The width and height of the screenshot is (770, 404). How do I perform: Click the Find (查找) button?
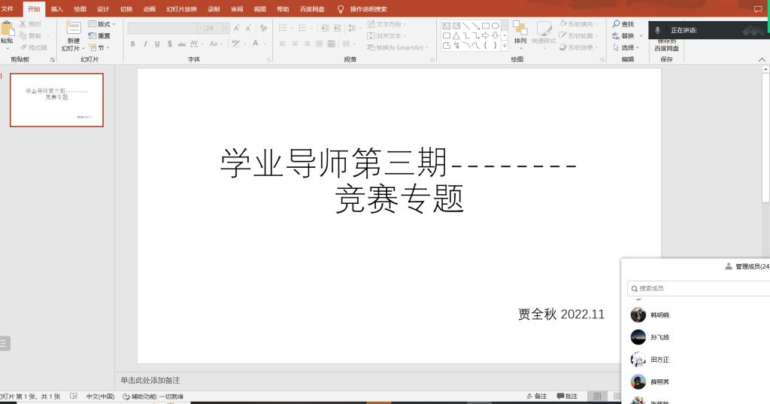(x=623, y=24)
